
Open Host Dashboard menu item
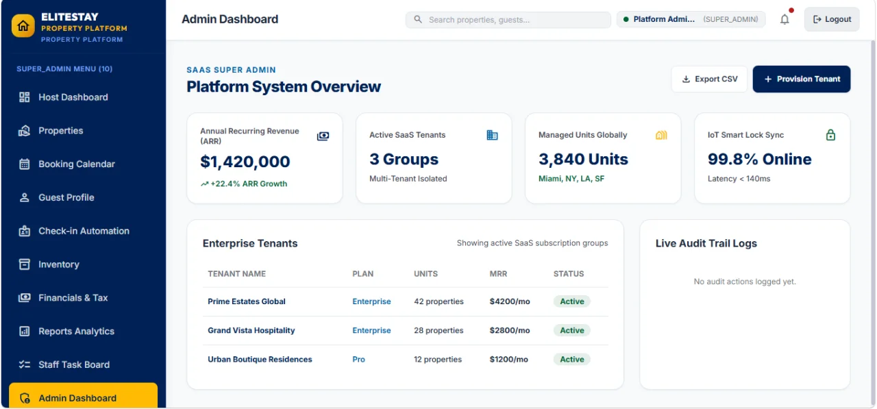83,97
